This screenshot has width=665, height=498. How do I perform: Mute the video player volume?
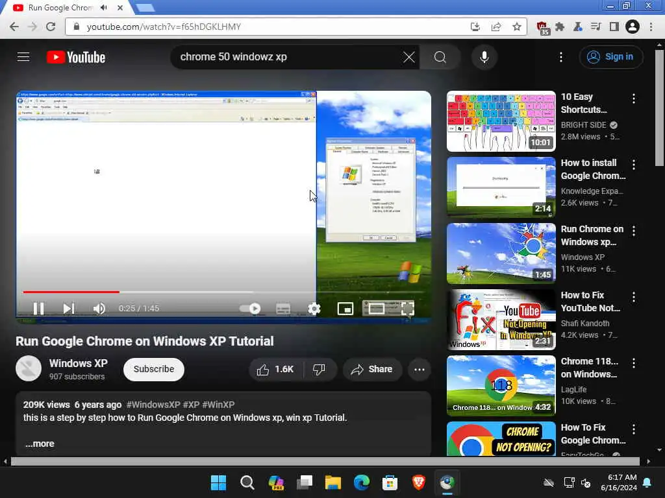(99, 308)
